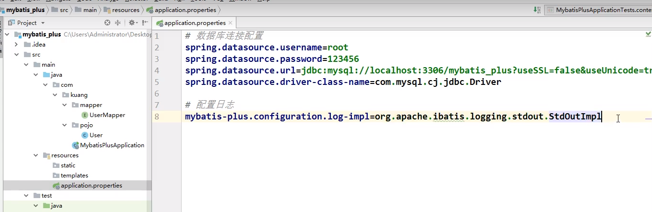The image size is (652, 212).
Task: Click UserMapper interface icon in tree
Action: click(x=85, y=115)
